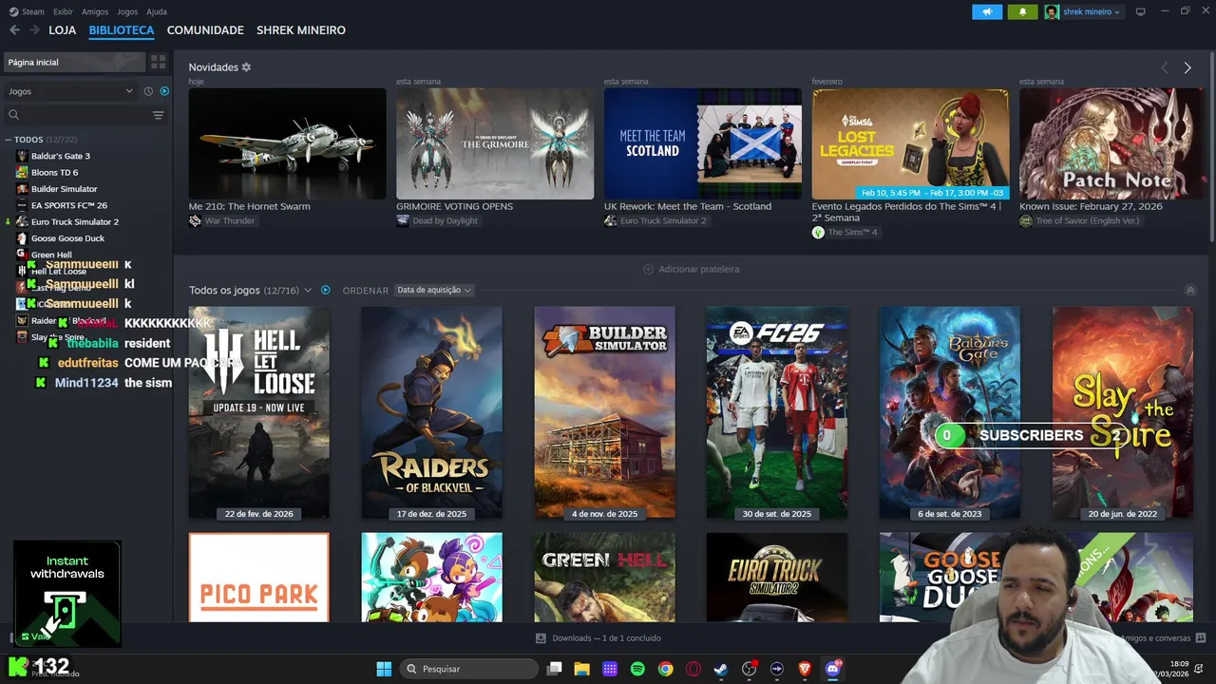Select EA SPORTS FC 26 in sidebar
Viewport: 1216px width, 684px height.
(69, 205)
